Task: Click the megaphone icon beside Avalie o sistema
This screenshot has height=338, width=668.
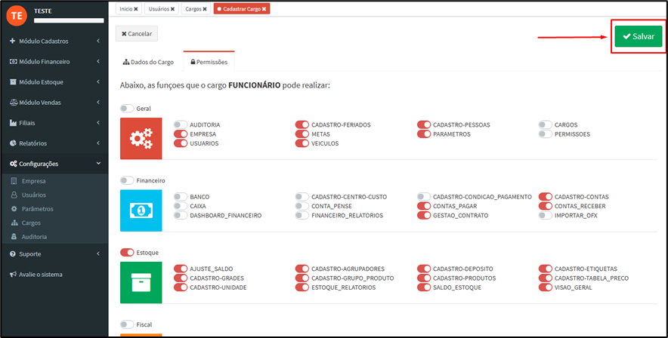Action: coord(13,274)
